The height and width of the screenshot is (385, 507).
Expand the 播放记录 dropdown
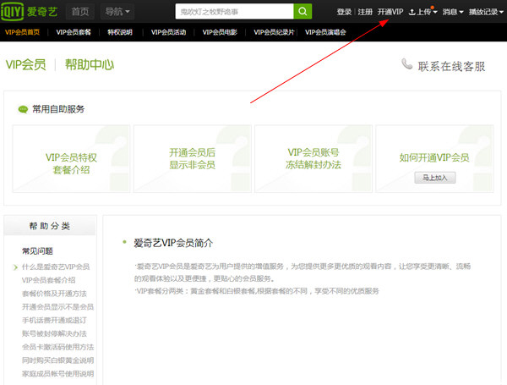click(486, 12)
